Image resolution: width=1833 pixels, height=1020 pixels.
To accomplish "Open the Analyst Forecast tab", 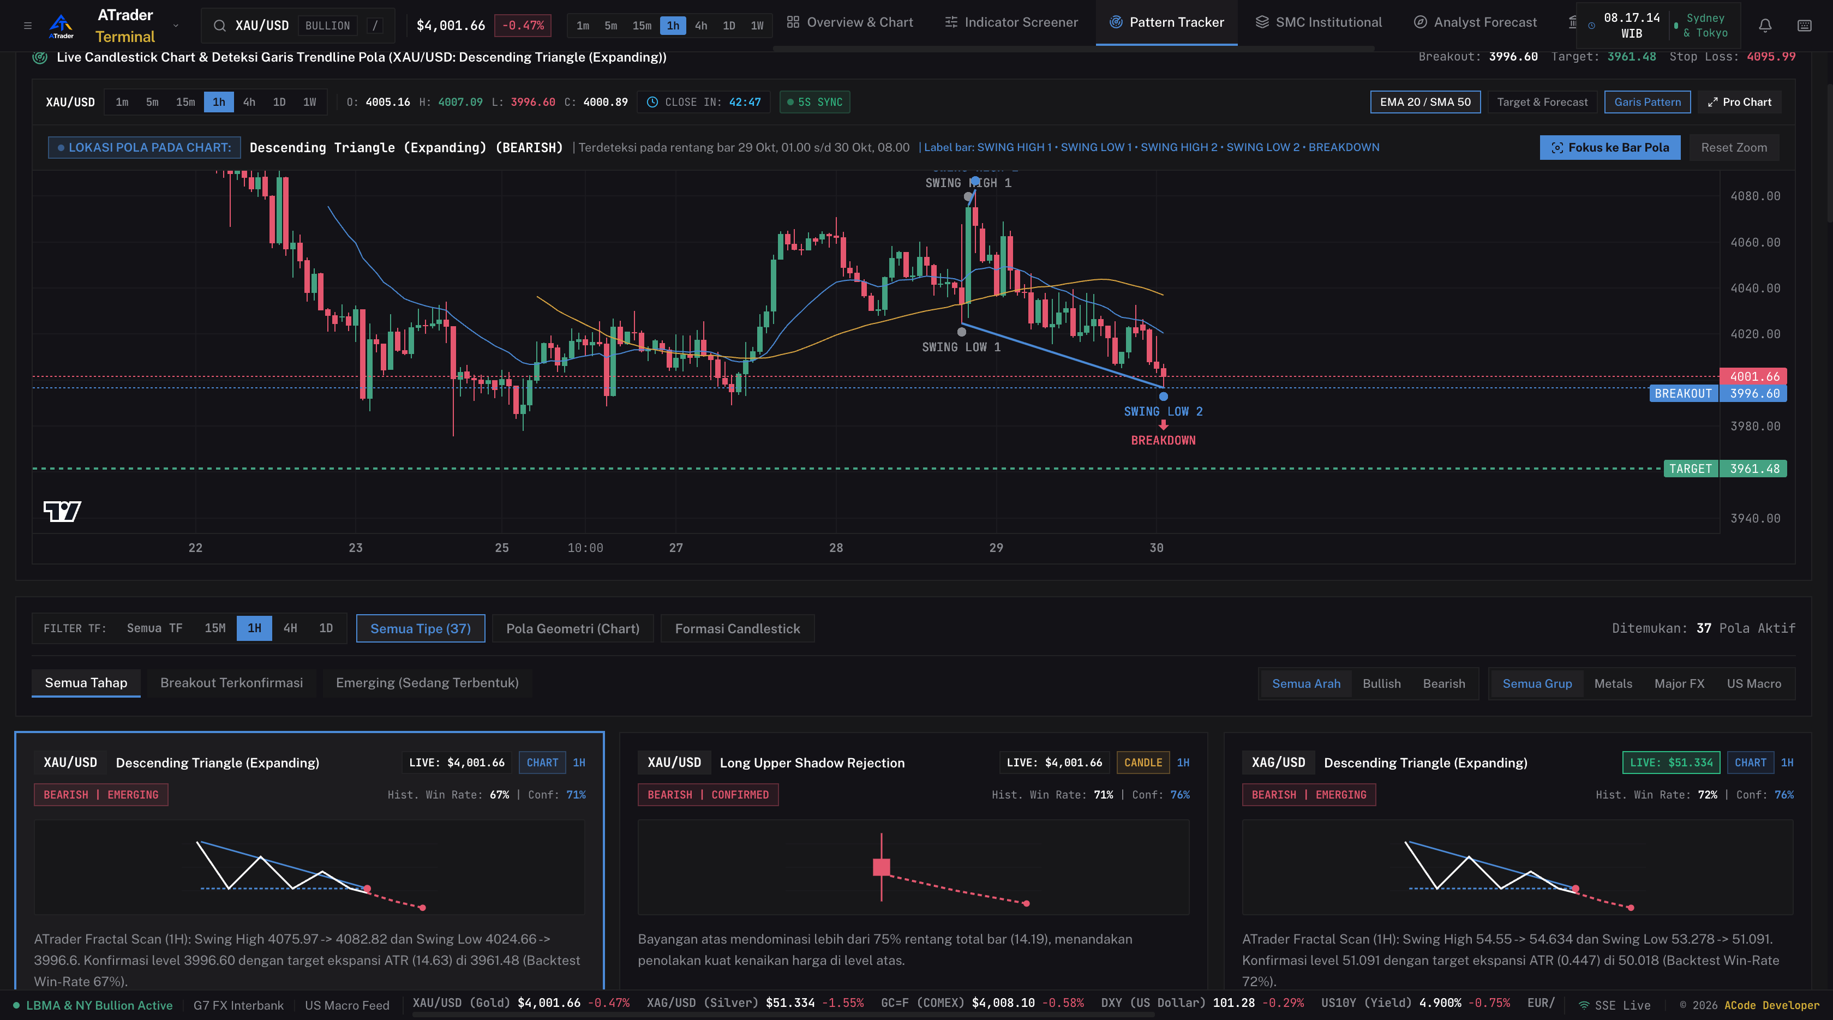I will click(x=1475, y=22).
